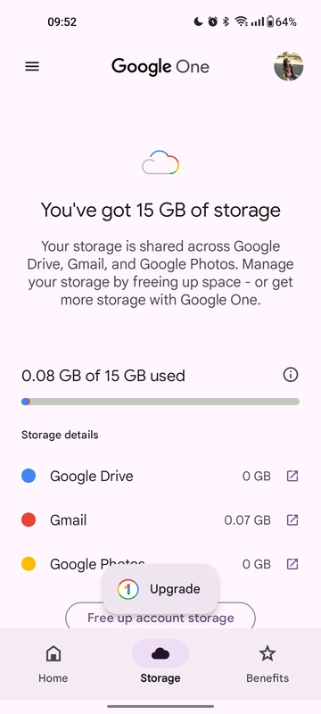Select the Google Drive storage row
This screenshot has width=321, height=714.
[160, 477]
